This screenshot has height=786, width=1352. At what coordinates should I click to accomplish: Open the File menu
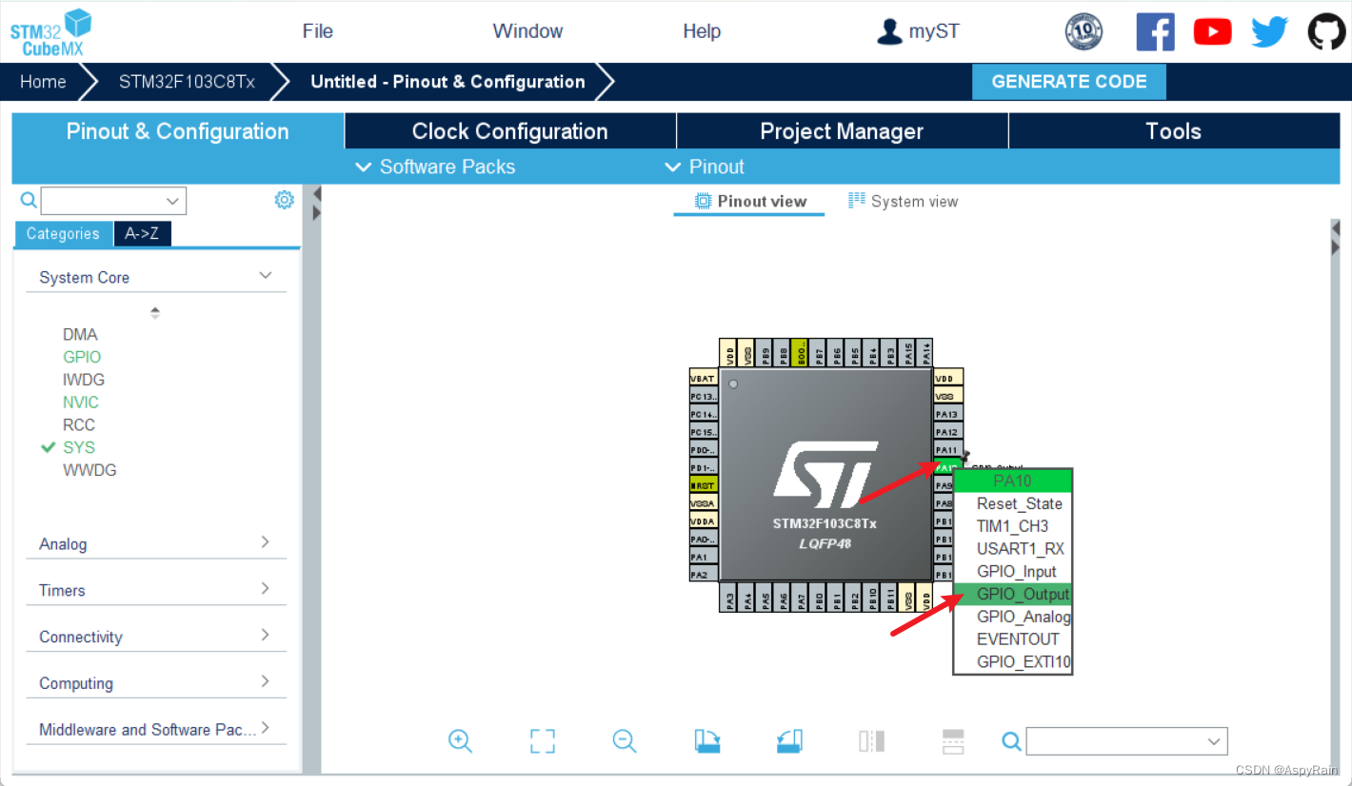click(318, 31)
